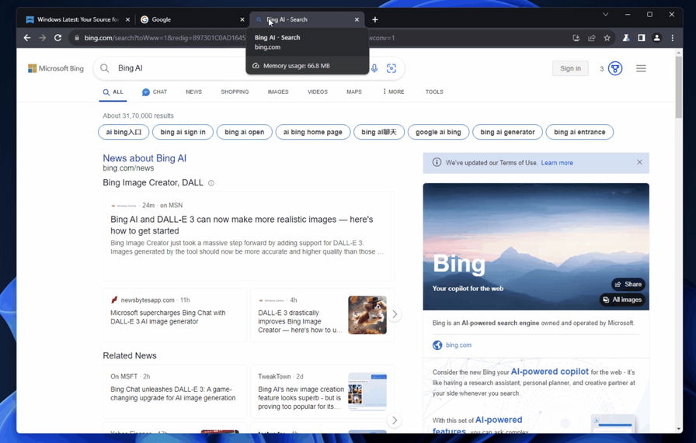Open the CHAT tab in Bing
The image size is (696, 443).
(155, 92)
